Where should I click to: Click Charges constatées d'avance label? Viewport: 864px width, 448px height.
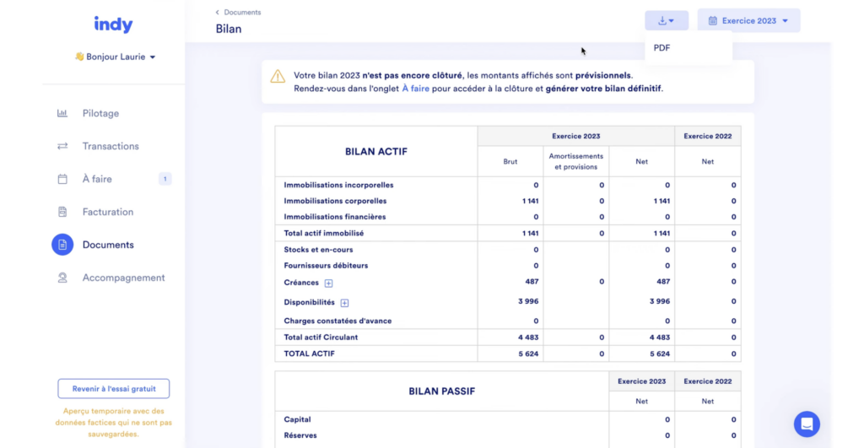337,321
